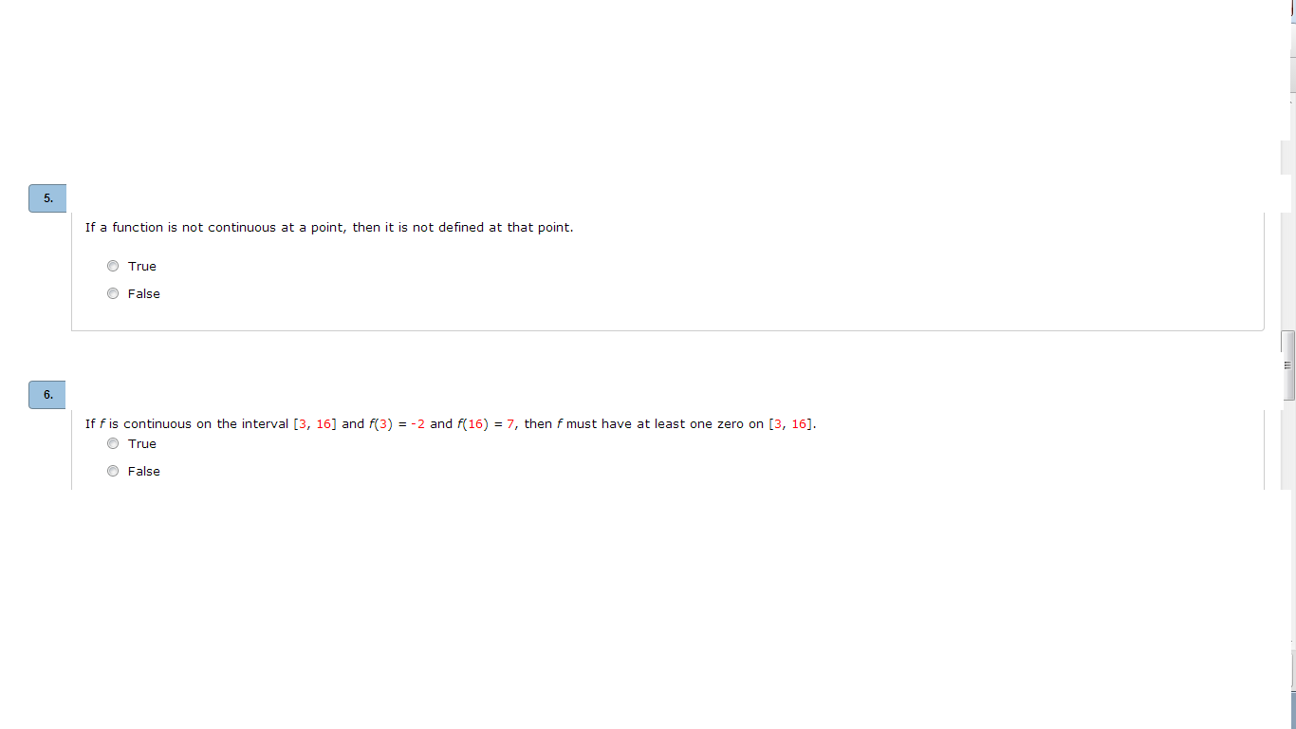Screen dimensions: 1296x729
Task: Click the continuity statement text of question 5
Action: click(x=329, y=227)
